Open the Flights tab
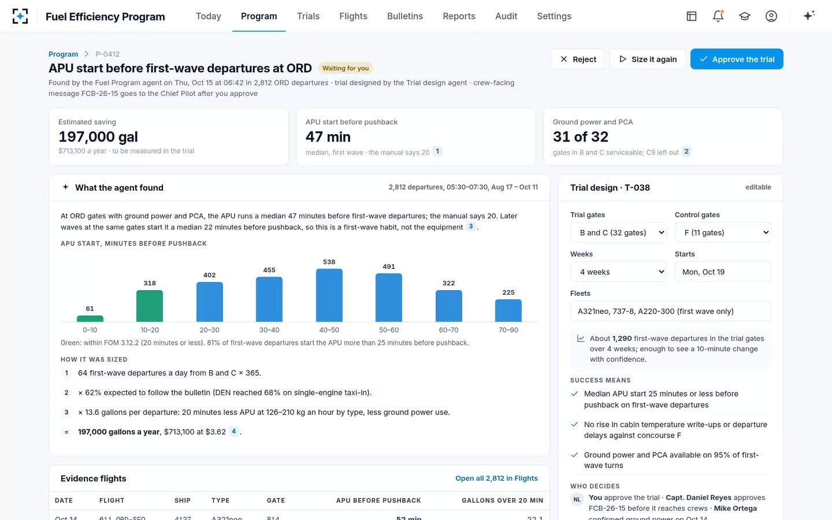The width and height of the screenshot is (832, 520). [353, 16]
